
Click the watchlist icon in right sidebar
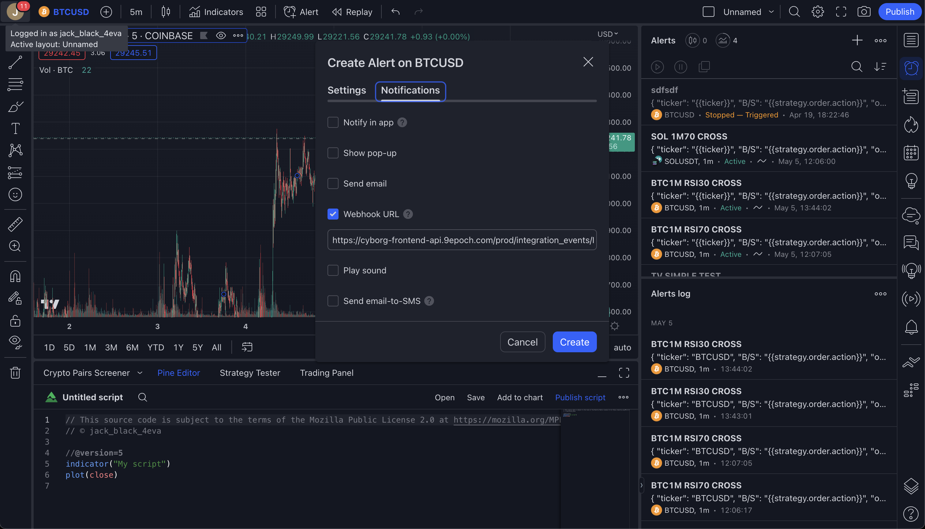coord(912,41)
